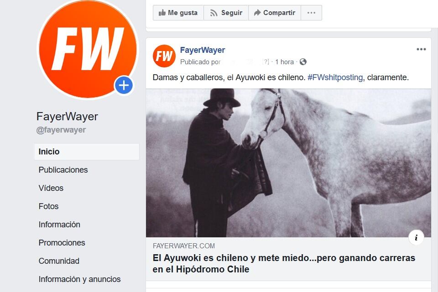
Task: Like the page with Me gusta button
Action: click(178, 13)
